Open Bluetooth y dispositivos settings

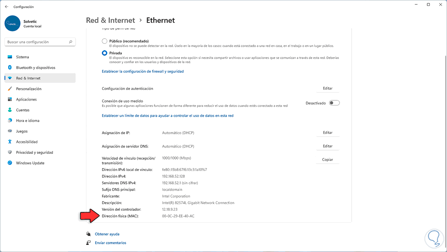tap(35, 68)
